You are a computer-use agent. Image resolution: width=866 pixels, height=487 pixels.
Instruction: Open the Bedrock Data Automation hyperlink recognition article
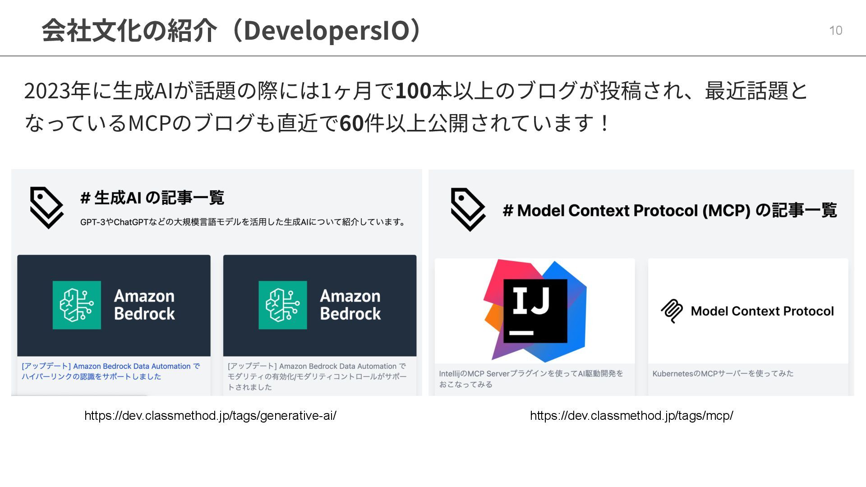111,372
